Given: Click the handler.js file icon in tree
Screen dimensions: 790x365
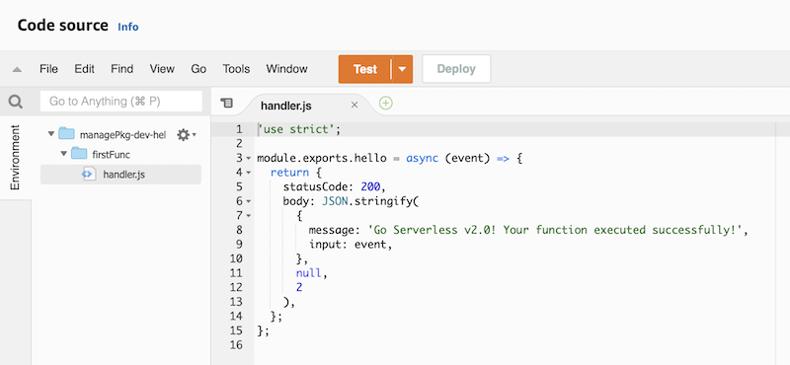Looking at the screenshot, I should (x=89, y=175).
